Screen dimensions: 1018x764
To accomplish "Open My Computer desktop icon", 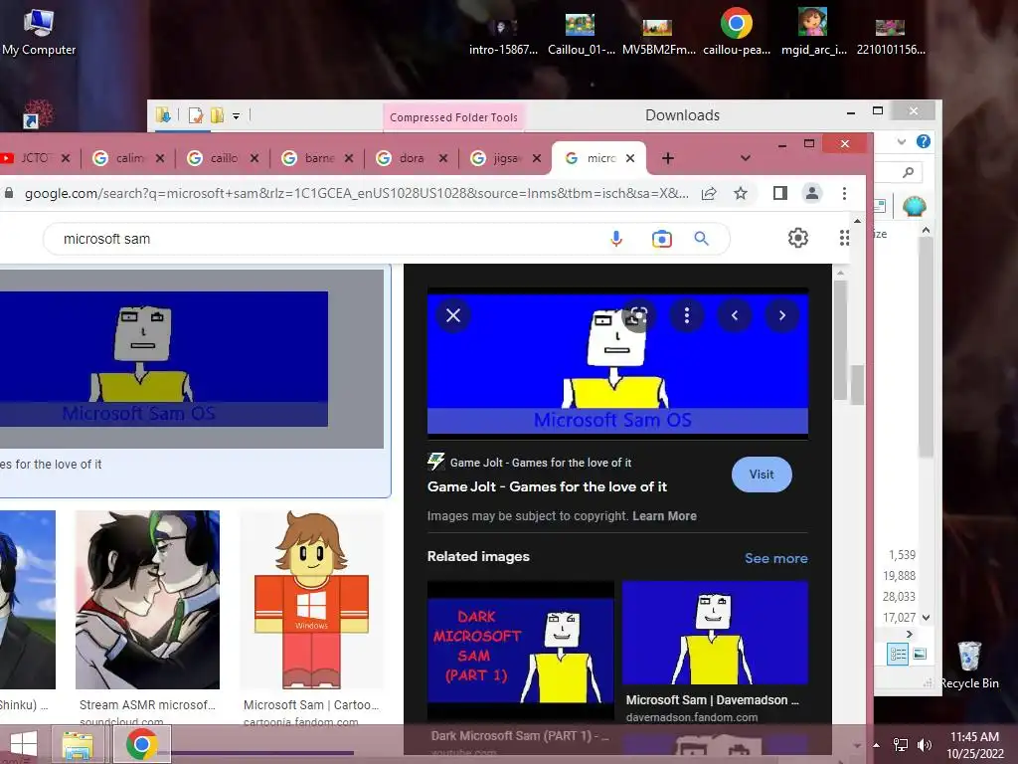I will 39,33.
